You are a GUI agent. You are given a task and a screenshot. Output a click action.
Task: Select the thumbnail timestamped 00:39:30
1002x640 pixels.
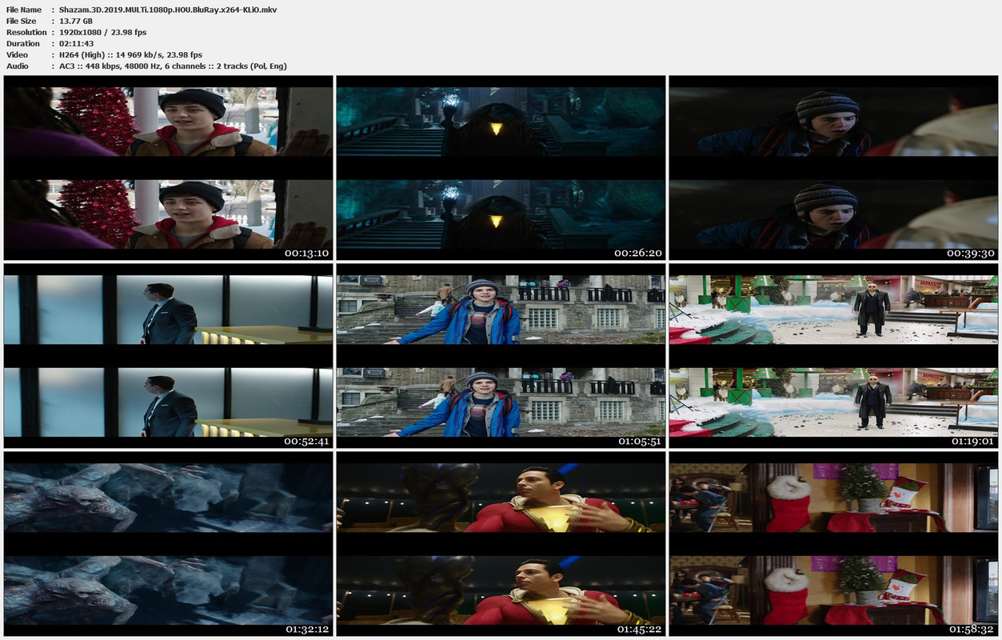coord(833,168)
